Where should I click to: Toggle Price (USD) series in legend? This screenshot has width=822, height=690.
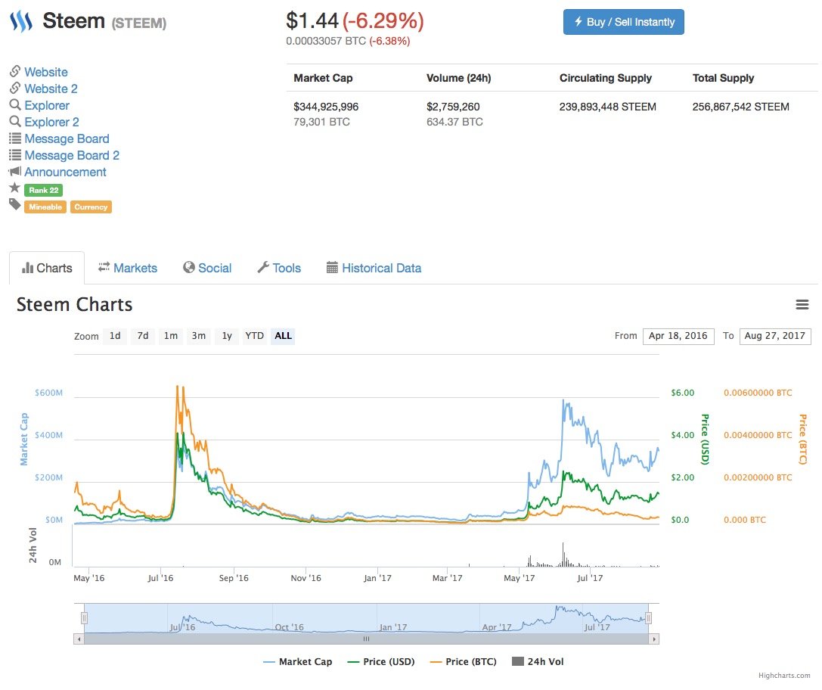click(x=381, y=662)
